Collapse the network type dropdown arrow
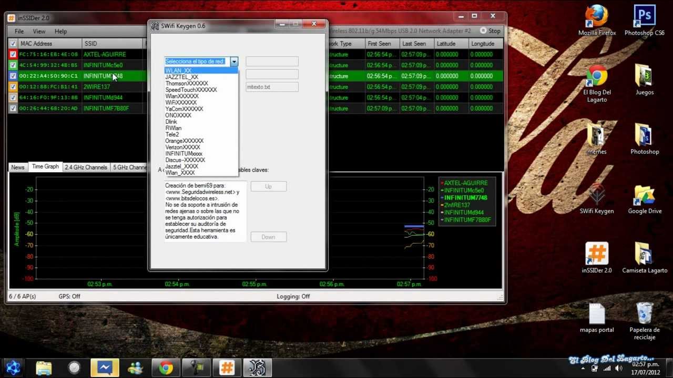Image resolution: width=673 pixels, height=378 pixels. point(234,61)
